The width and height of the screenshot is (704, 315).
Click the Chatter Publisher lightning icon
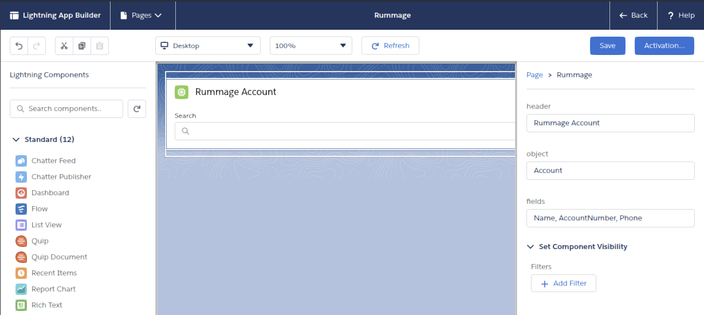point(21,177)
